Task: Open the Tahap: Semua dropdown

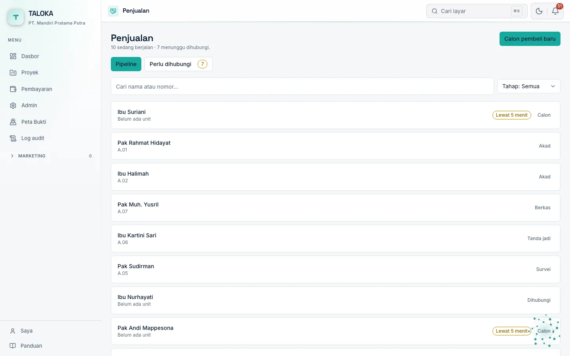Action: [529, 86]
